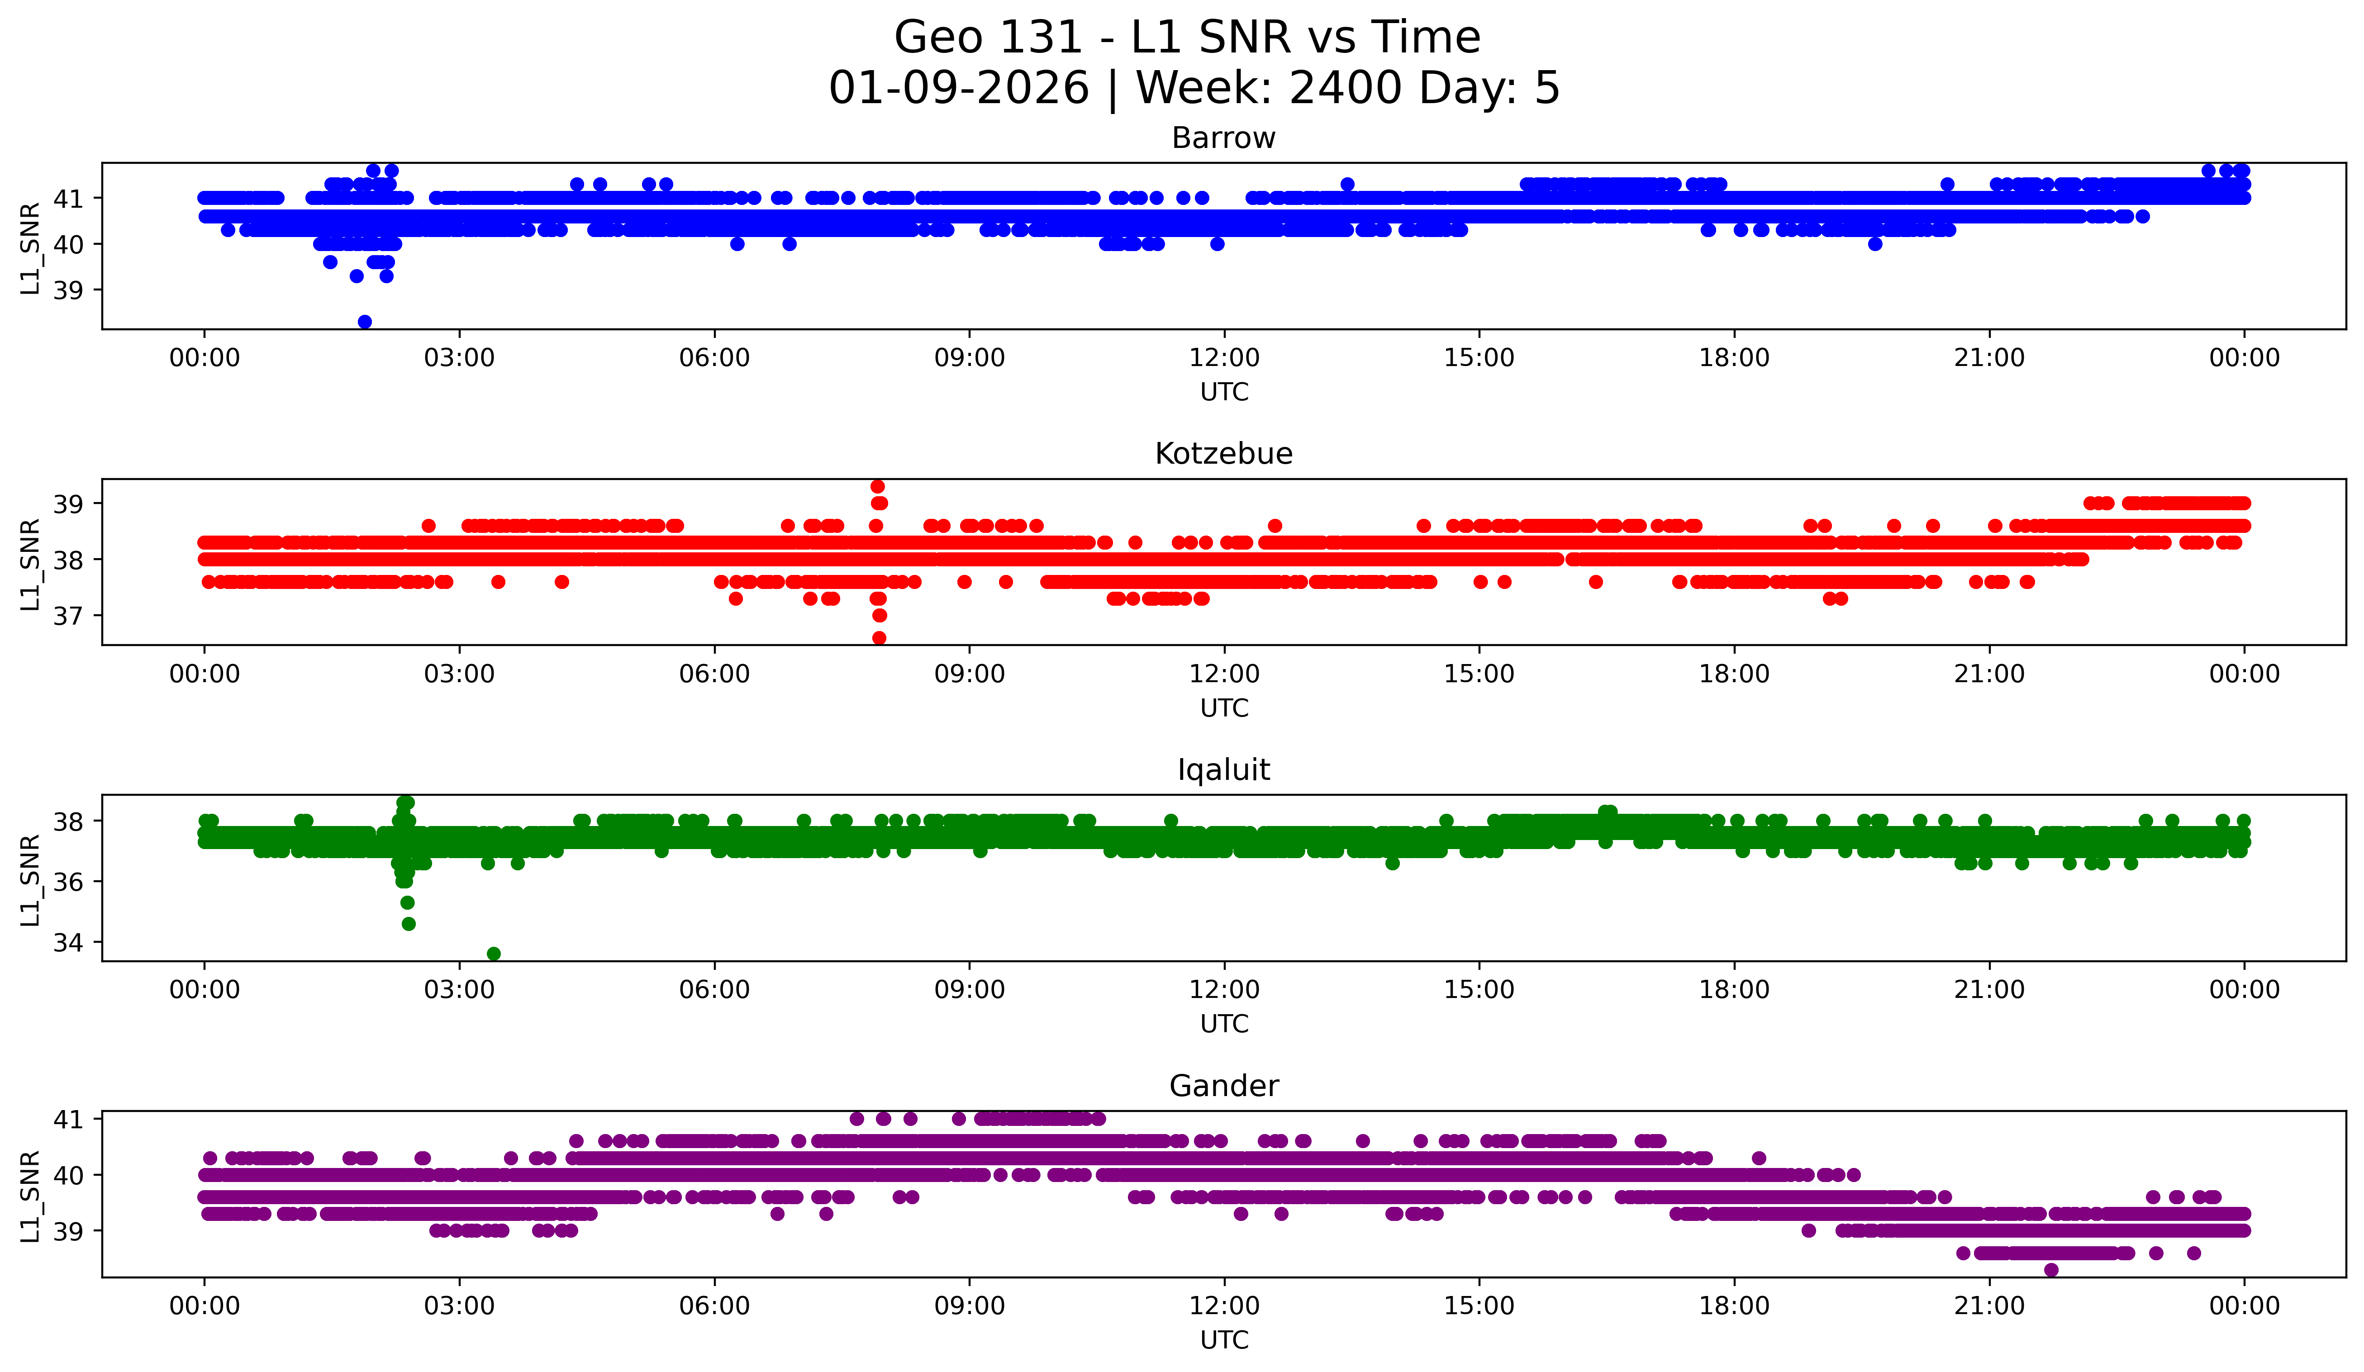Click the lowest blue outlier point in Barrow plot
This screenshot has height=1372, width=2364.
coord(365,322)
